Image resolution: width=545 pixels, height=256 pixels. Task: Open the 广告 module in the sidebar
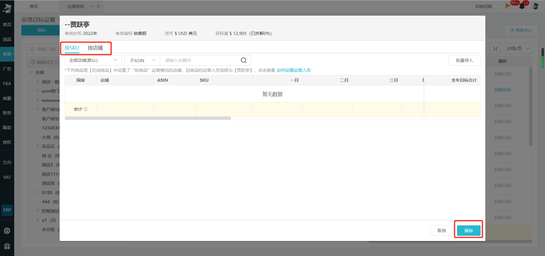click(7, 69)
